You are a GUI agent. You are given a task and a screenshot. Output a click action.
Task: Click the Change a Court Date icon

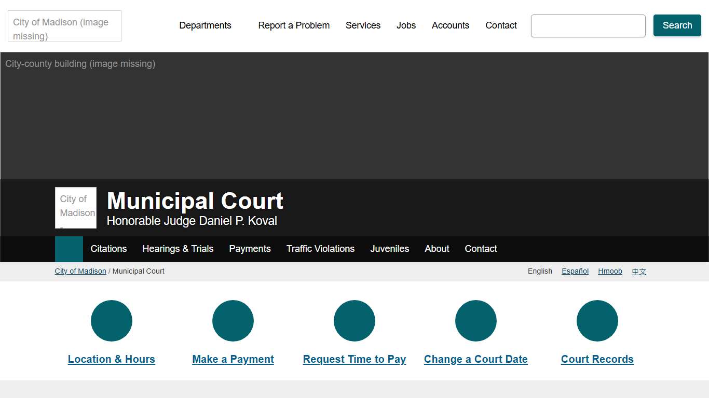tap(475, 320)
